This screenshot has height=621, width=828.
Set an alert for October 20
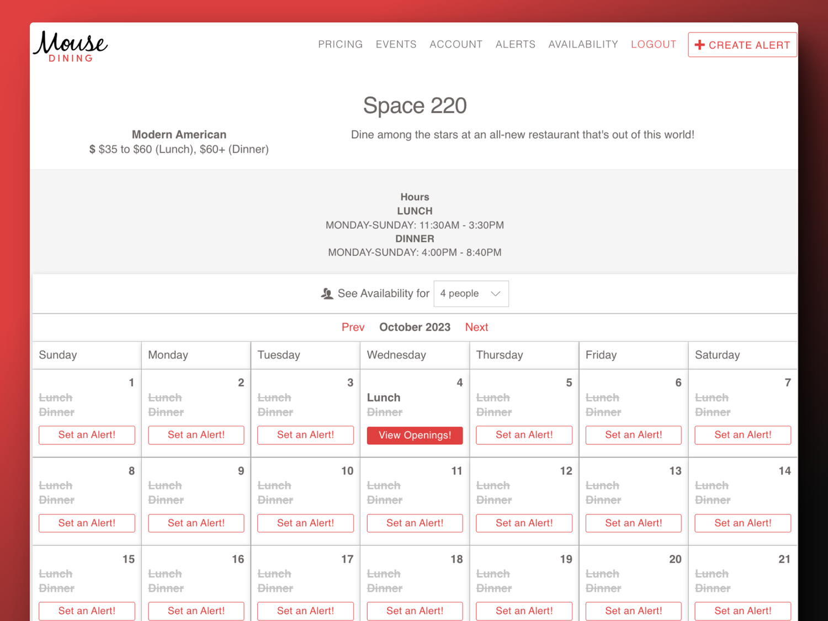pyautogui.click(x=633, y=611)
